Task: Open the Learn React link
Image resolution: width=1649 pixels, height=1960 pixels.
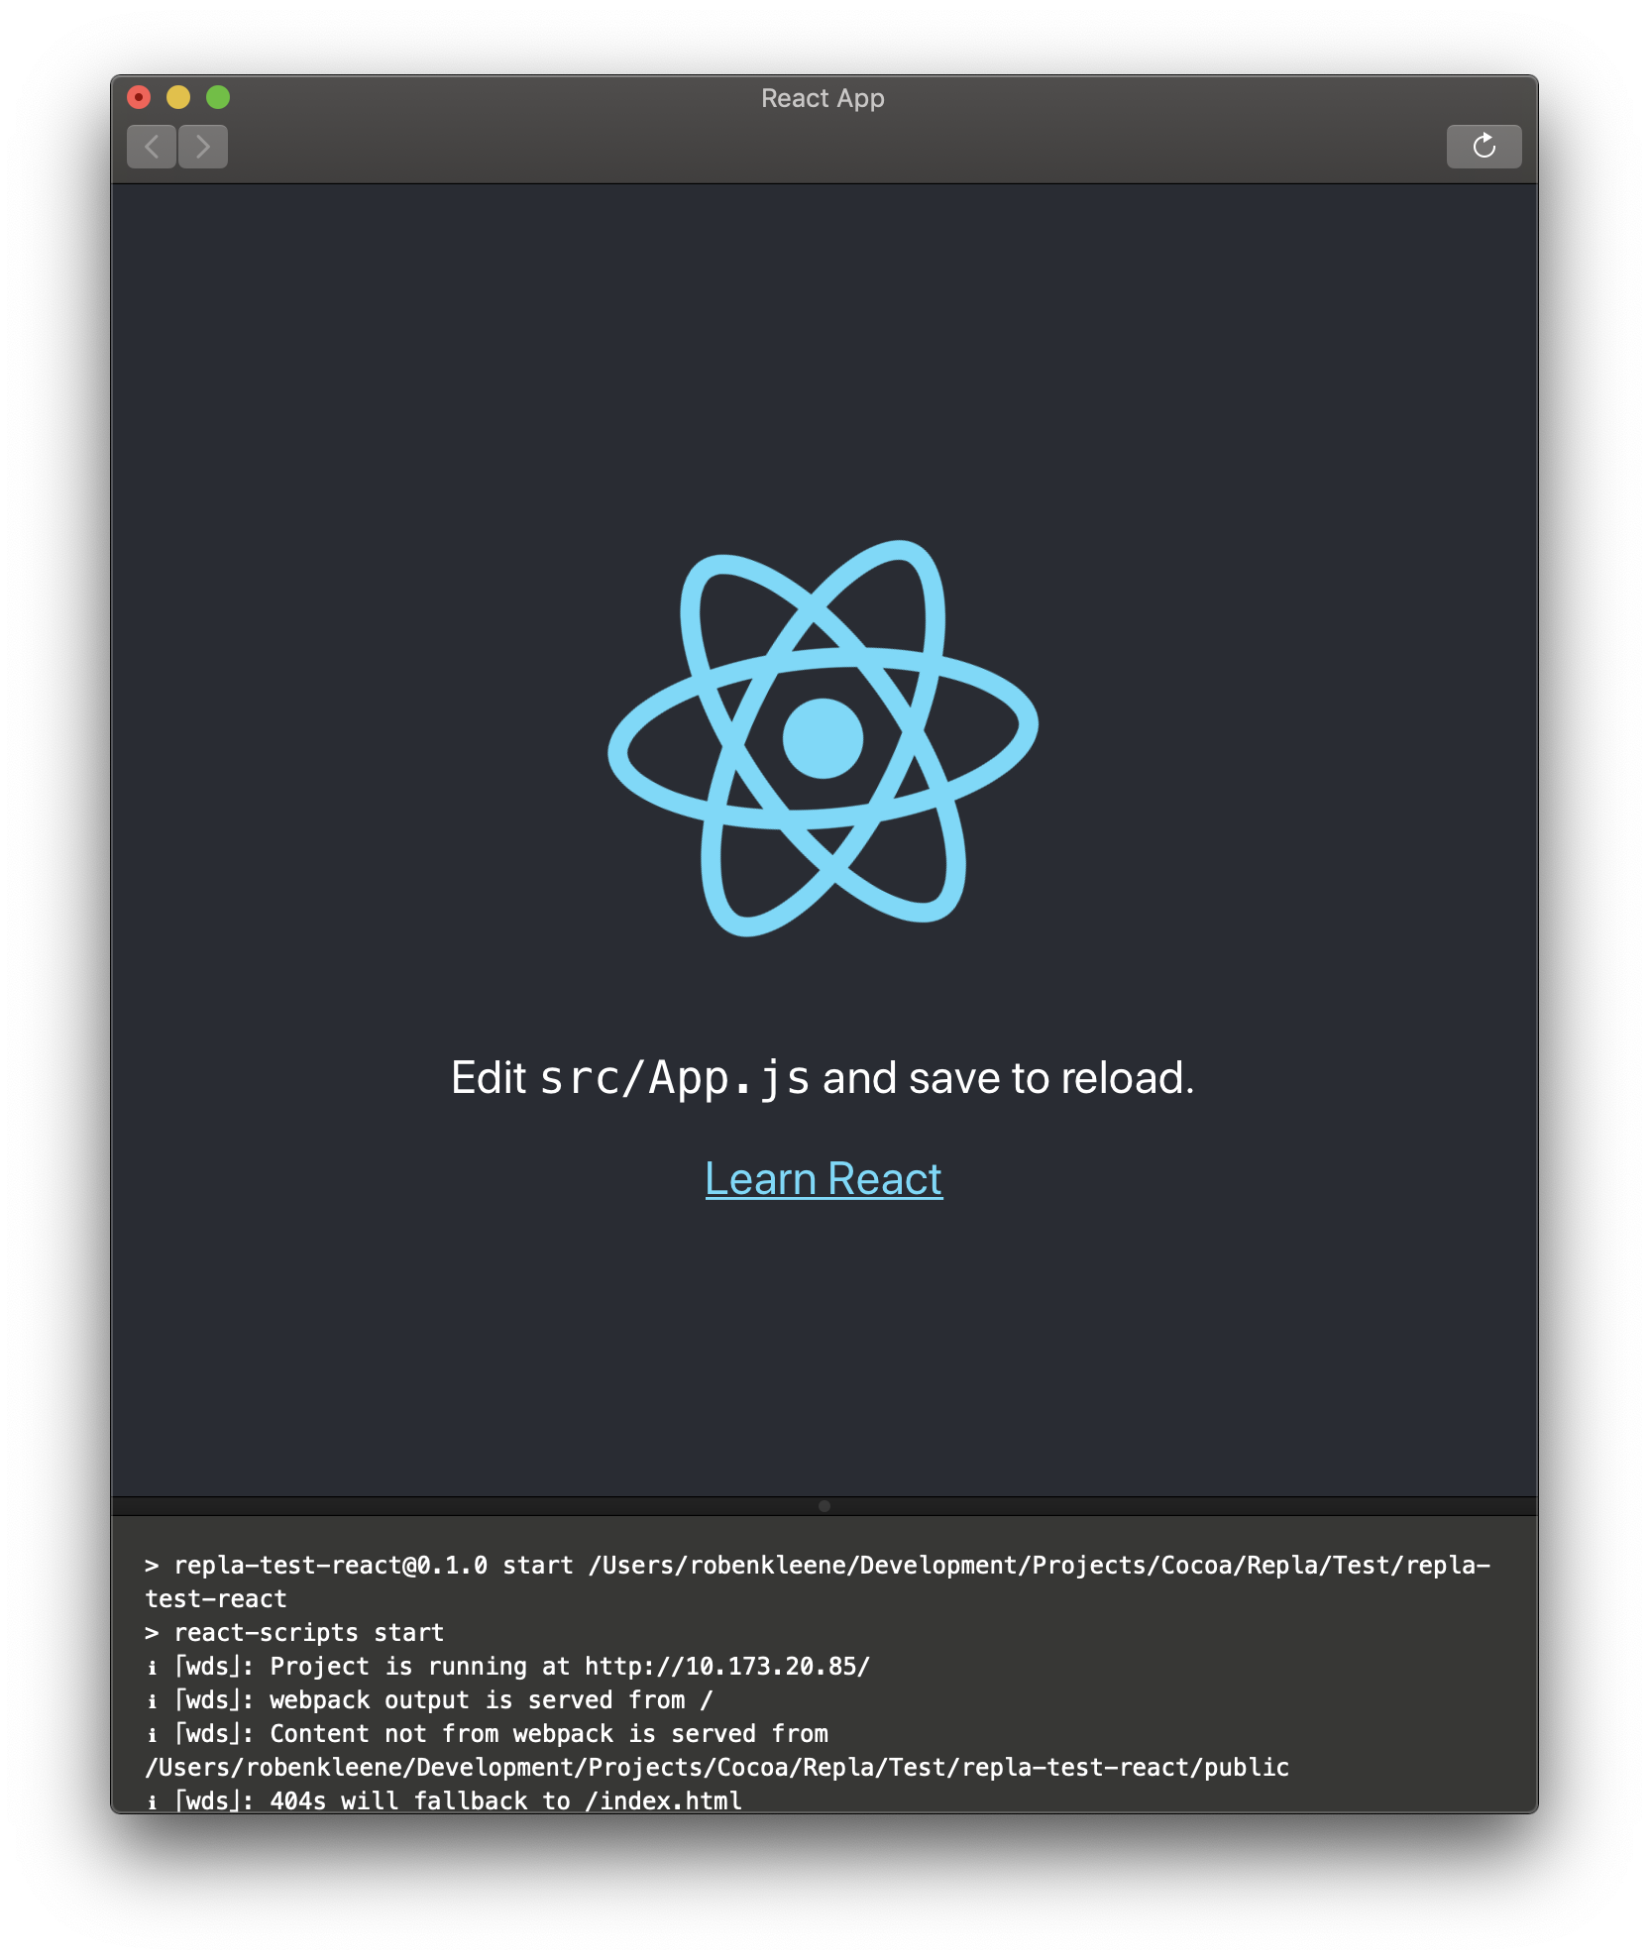Action: 824,1179
